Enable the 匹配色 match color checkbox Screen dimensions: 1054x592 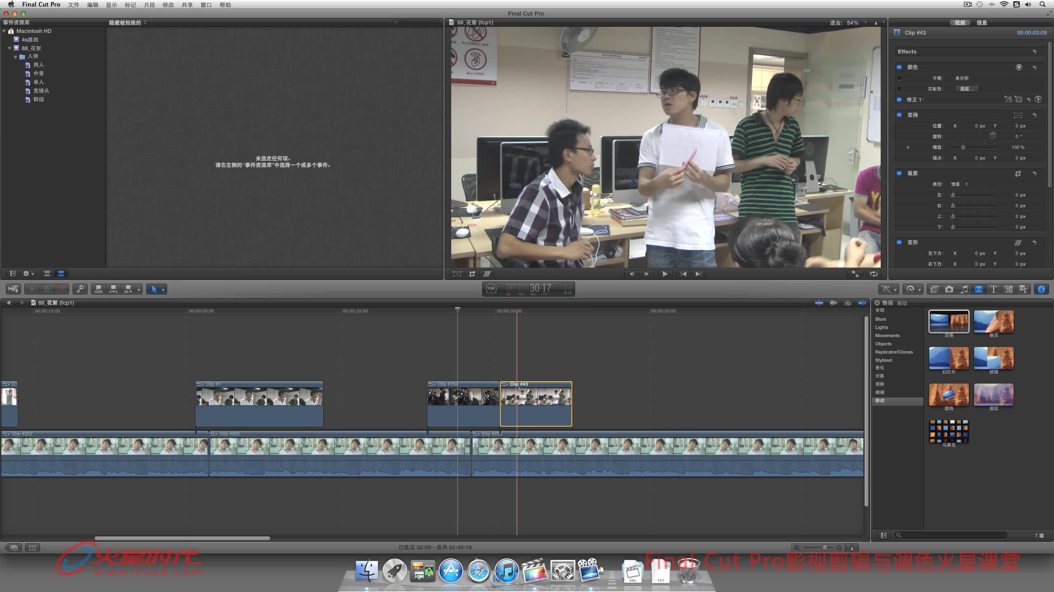click(x=899, y=89)
